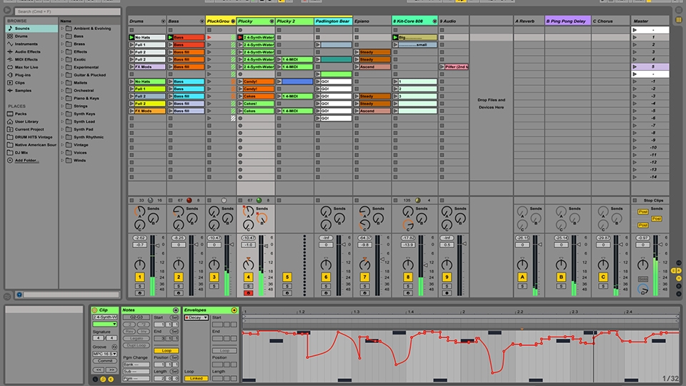Arm track 9 for recording
This screenshot has height=386, width=686.
(x=447, y=293)
